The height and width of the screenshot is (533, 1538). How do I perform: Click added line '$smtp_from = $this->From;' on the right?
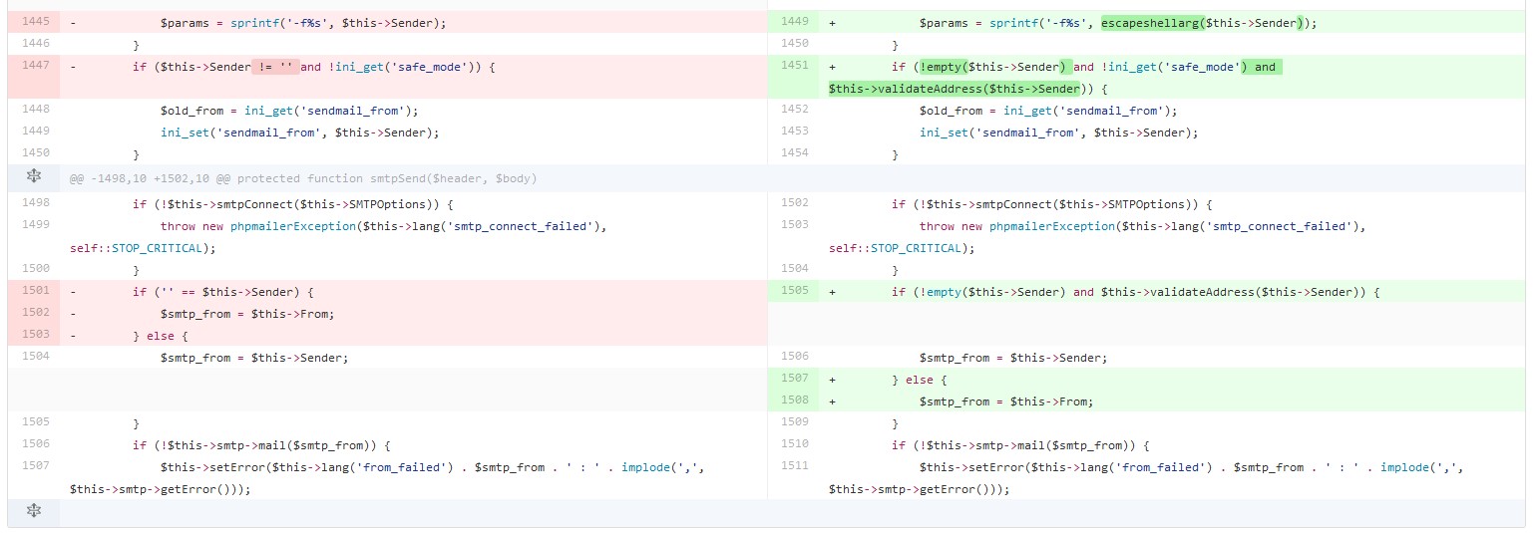coord(1006,401)
